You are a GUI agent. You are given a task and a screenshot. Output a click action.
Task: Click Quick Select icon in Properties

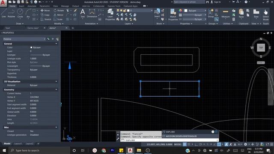(x=57, y=39)
